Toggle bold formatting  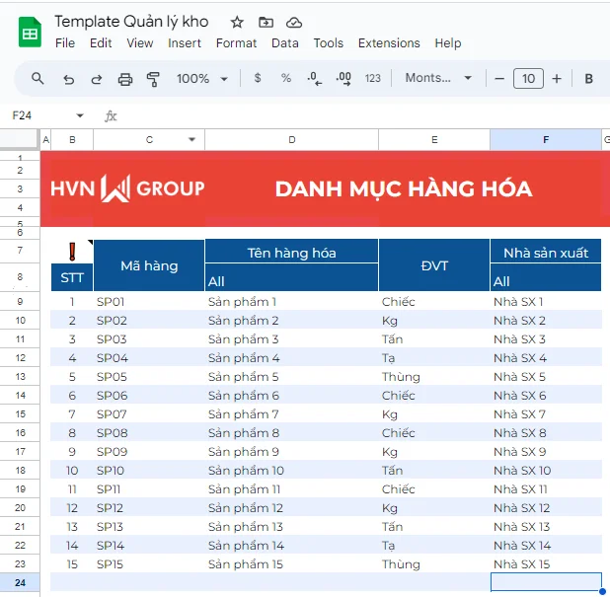click(588, 79)
